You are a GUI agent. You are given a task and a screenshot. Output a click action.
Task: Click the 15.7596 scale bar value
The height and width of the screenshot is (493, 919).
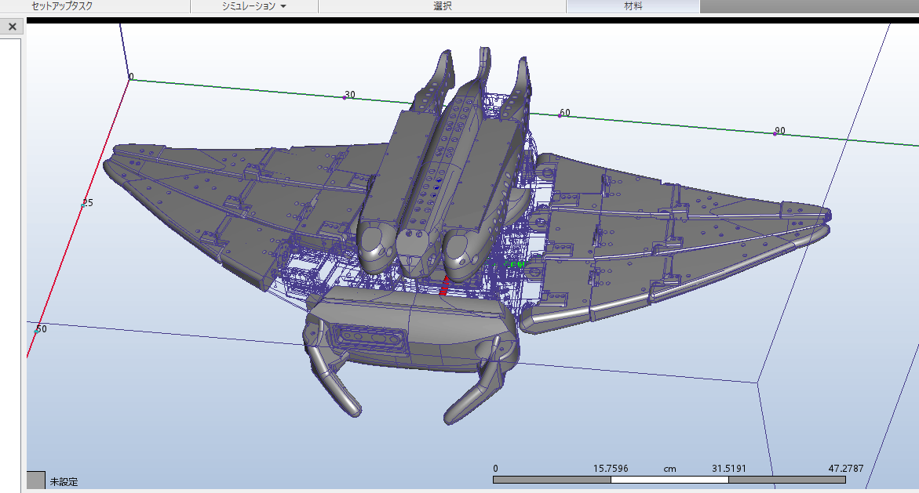(610, 469)
